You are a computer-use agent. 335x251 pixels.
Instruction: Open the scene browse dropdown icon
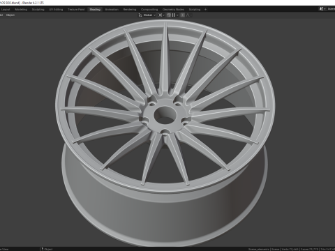tap(322, 9)
